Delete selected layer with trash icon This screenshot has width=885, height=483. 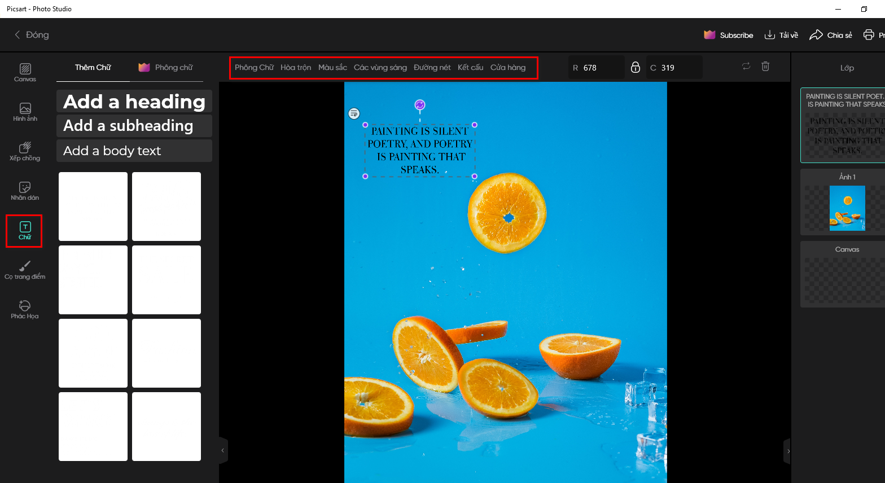(765, 67)
